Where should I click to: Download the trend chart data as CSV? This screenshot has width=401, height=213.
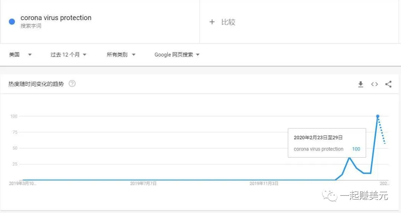click(x=360, y=84)
